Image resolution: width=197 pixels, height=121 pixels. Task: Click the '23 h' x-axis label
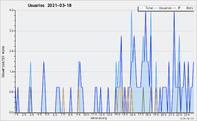tap(187, 114)
